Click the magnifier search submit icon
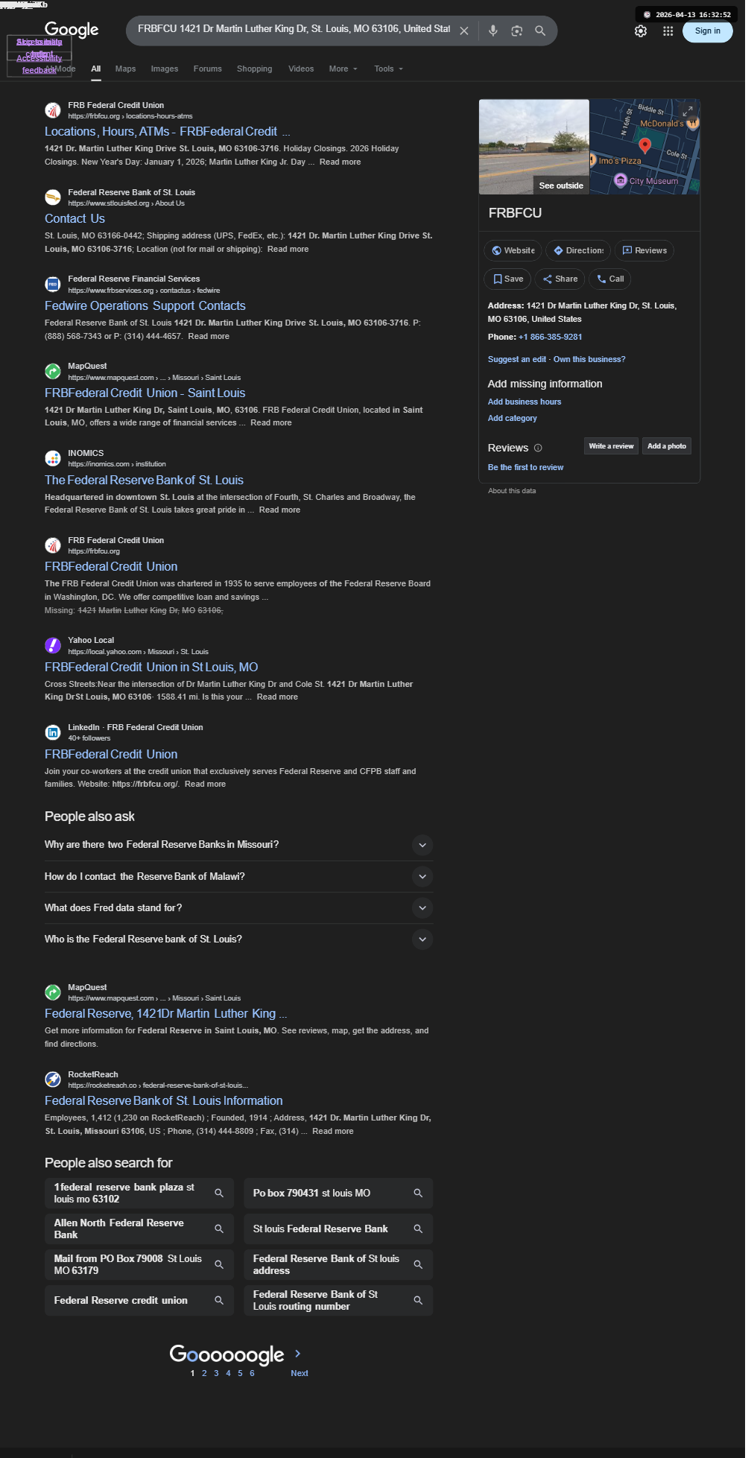The image size is (754, 1458). [540, 31]
